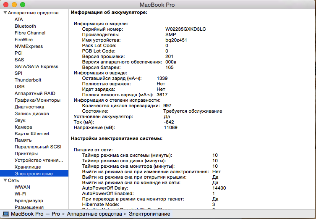This screenshot has height=219, width=316.
Task: Select Bluetooth in the sidebar
Action: click(x=25, y=26)
